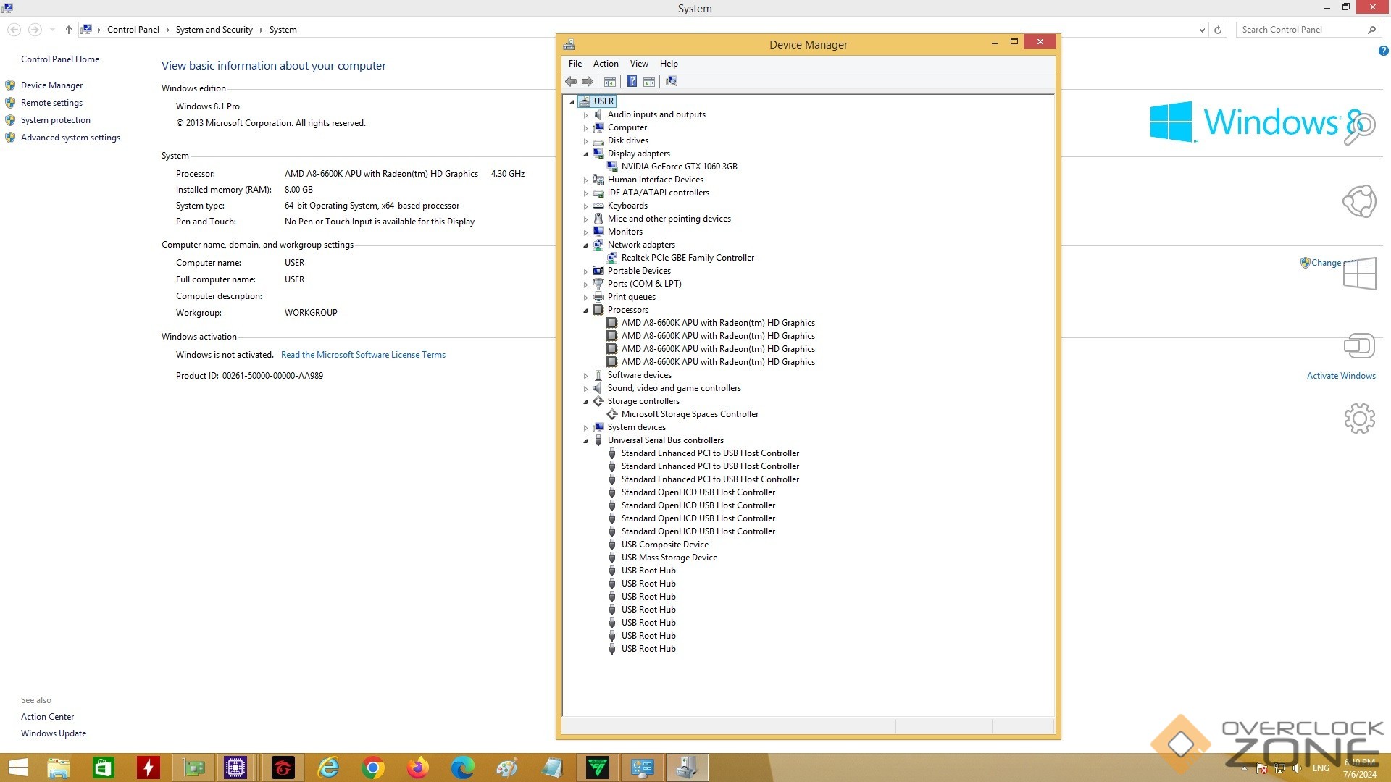The image size is (1391, 782).
Task: Click the Activate Windows link
Action: click(1340, 376)
